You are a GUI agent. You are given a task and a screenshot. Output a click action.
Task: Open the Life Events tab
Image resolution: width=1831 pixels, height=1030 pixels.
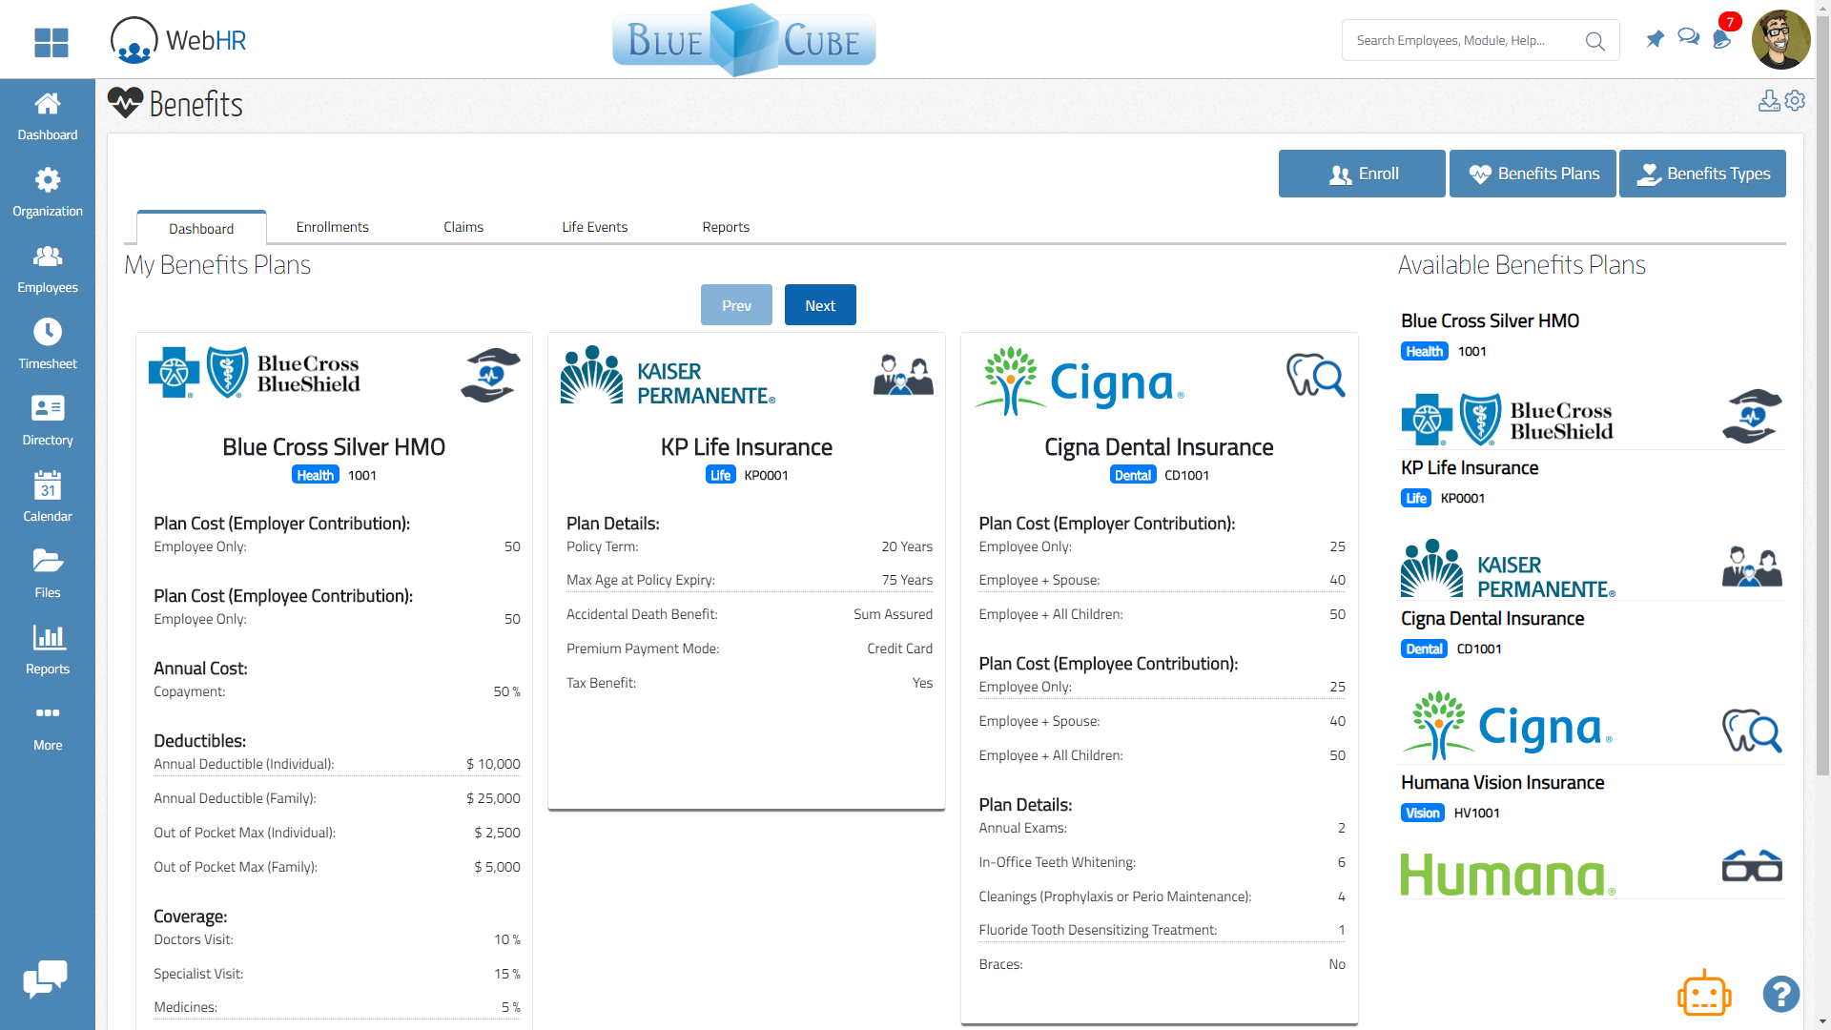click(594, 227)
